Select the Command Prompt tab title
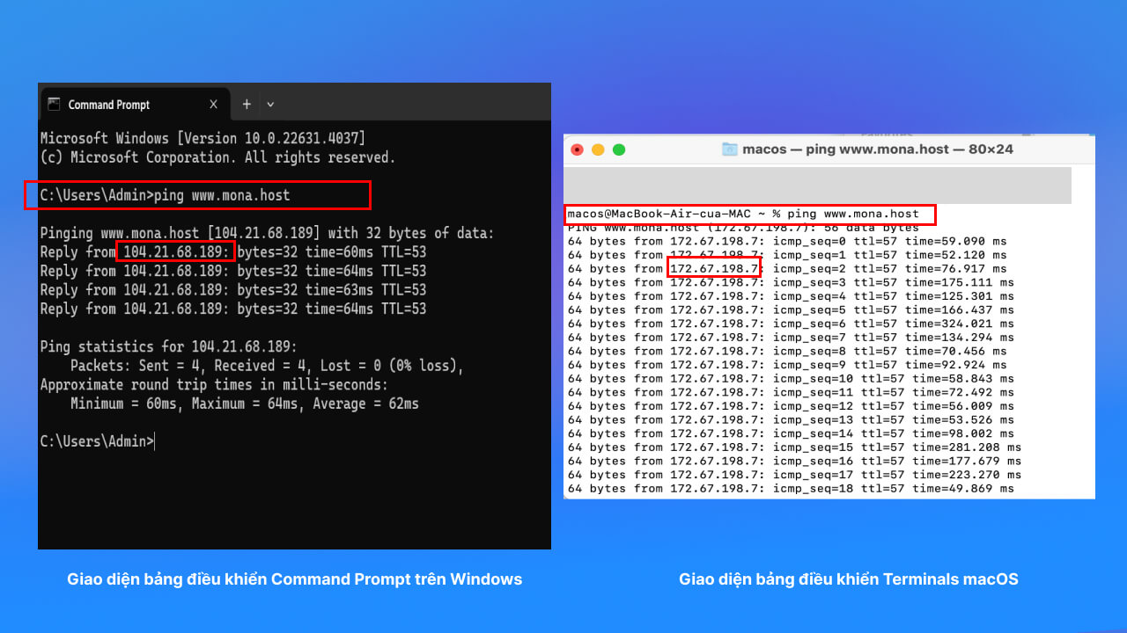 [x=109, y=105]
